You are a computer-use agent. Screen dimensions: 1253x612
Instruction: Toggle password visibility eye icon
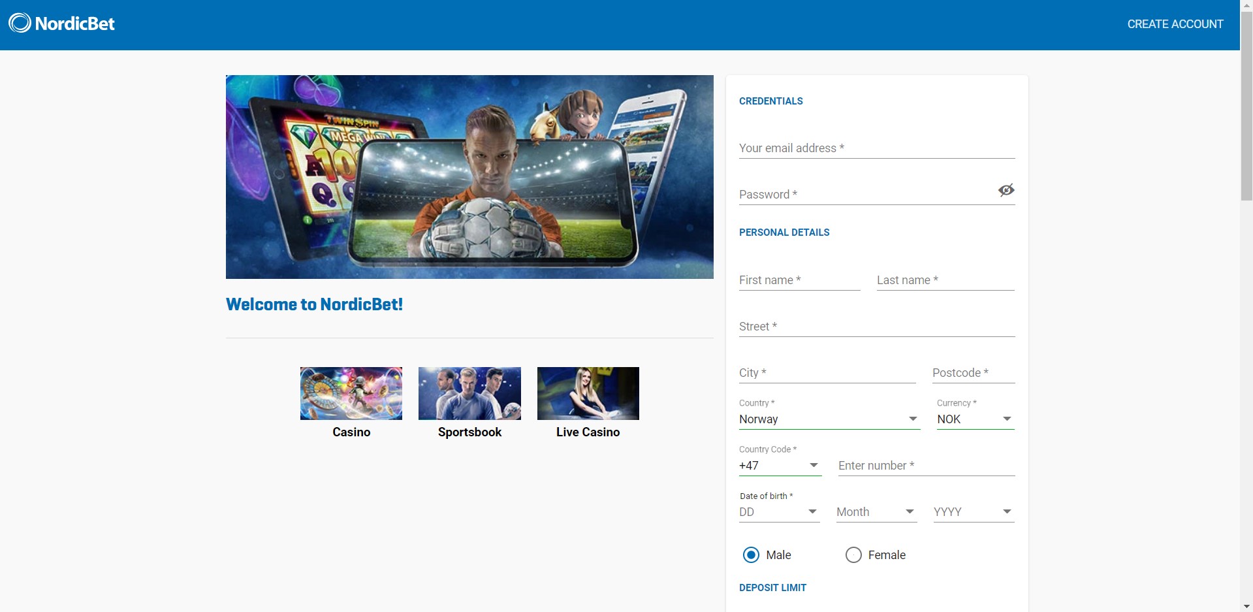point(1006,190)
